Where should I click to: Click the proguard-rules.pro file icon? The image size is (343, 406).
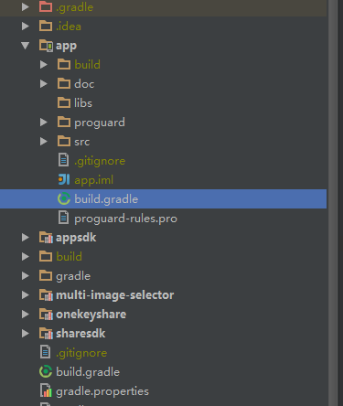(63, 218)
